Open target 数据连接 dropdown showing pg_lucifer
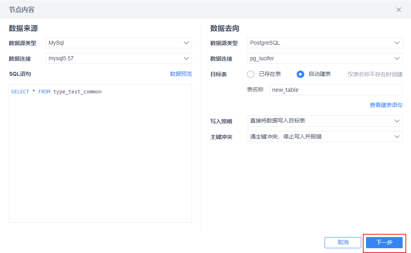 [325, 58]
